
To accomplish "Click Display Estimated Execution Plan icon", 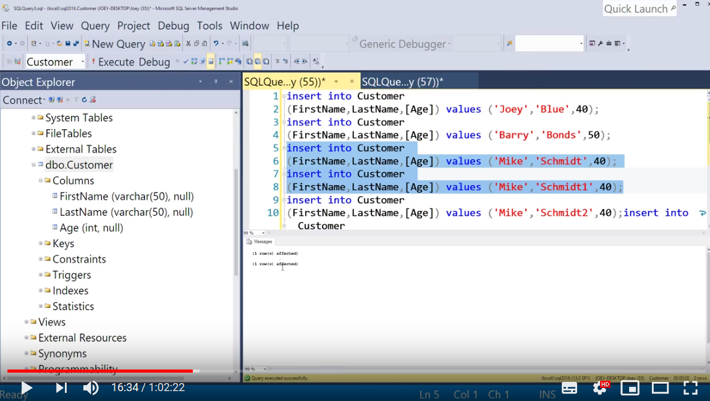I will (194, 62).
